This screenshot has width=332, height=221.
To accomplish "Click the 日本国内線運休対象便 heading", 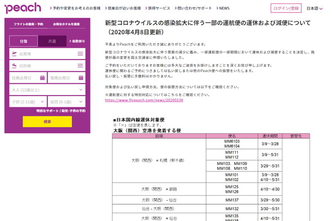I will point(139,120).
